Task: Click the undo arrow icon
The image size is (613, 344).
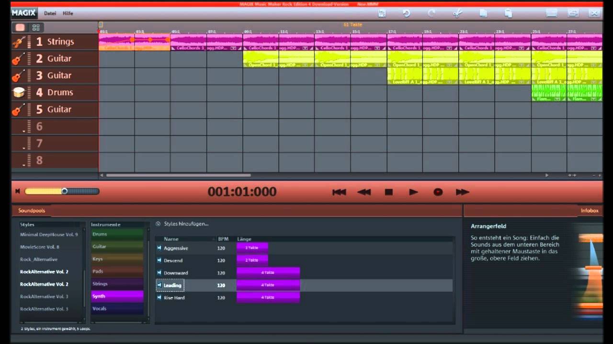Action: click(406, 13)
